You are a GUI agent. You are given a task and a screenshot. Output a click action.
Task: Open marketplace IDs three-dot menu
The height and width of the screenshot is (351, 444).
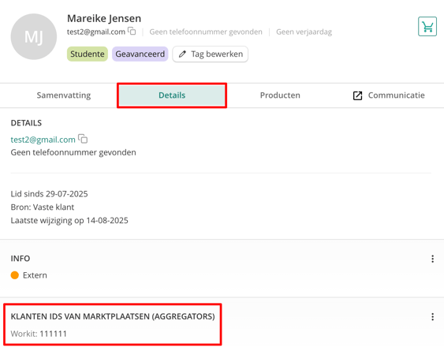pyautogui.click(x=432, y=317)
